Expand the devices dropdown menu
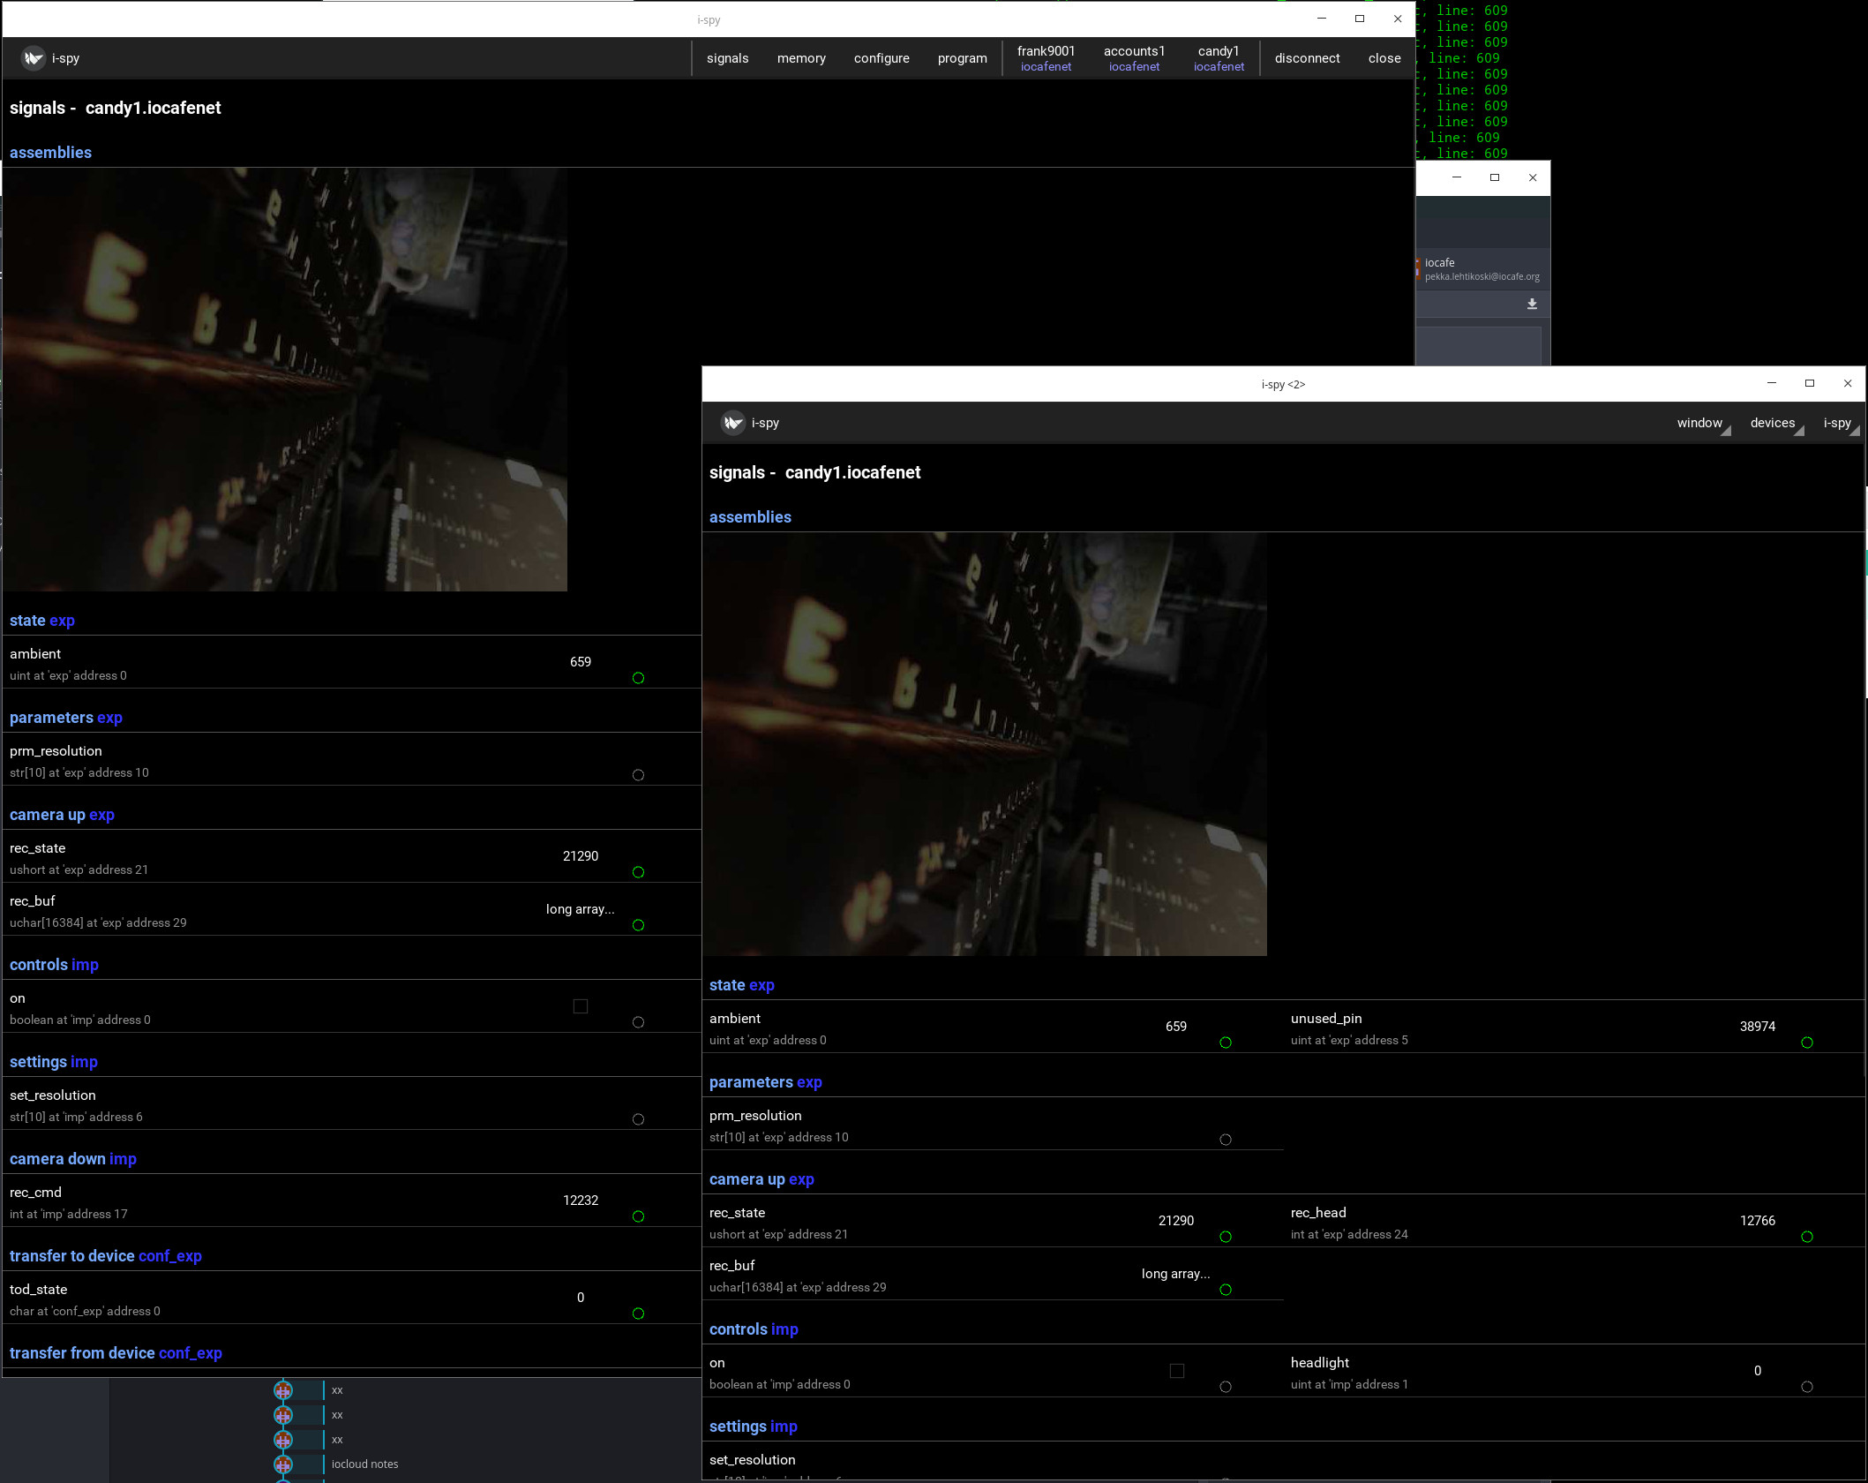This screenshot has width=1868, height=1483. tap(1775, 423)
